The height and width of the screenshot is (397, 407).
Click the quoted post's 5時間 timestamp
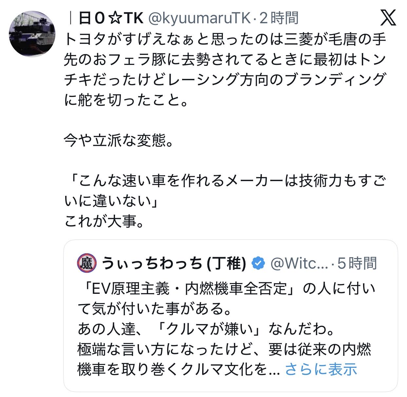coord(357,263)
